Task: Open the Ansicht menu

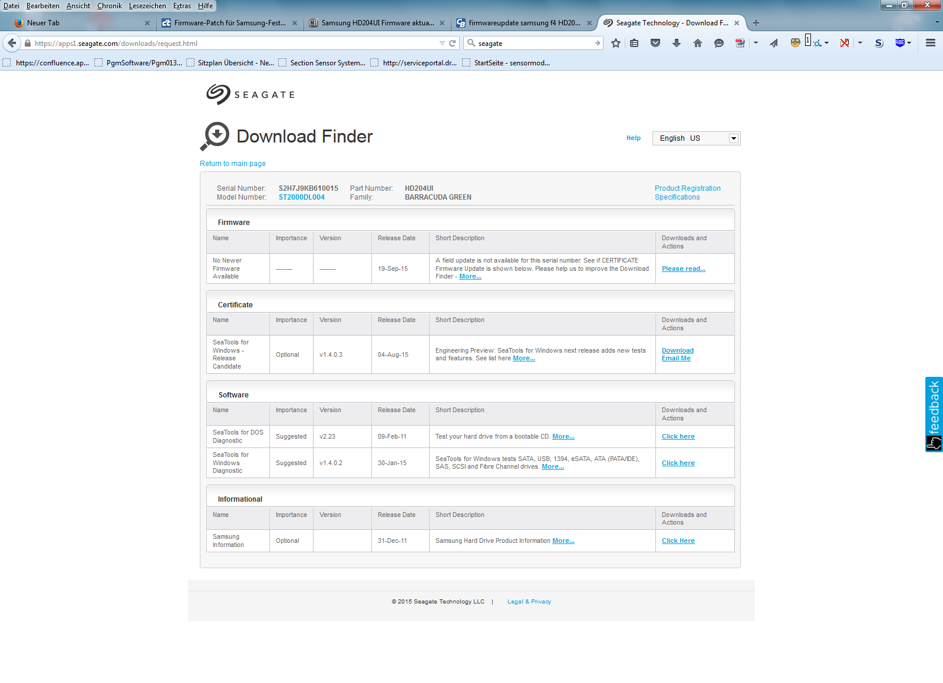Action: [78, 6]
